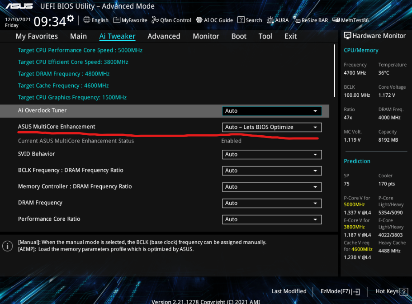The width and height of the screenshot is (412, 304).
Task: Open the Advanced tab
Action: point(164,36)
